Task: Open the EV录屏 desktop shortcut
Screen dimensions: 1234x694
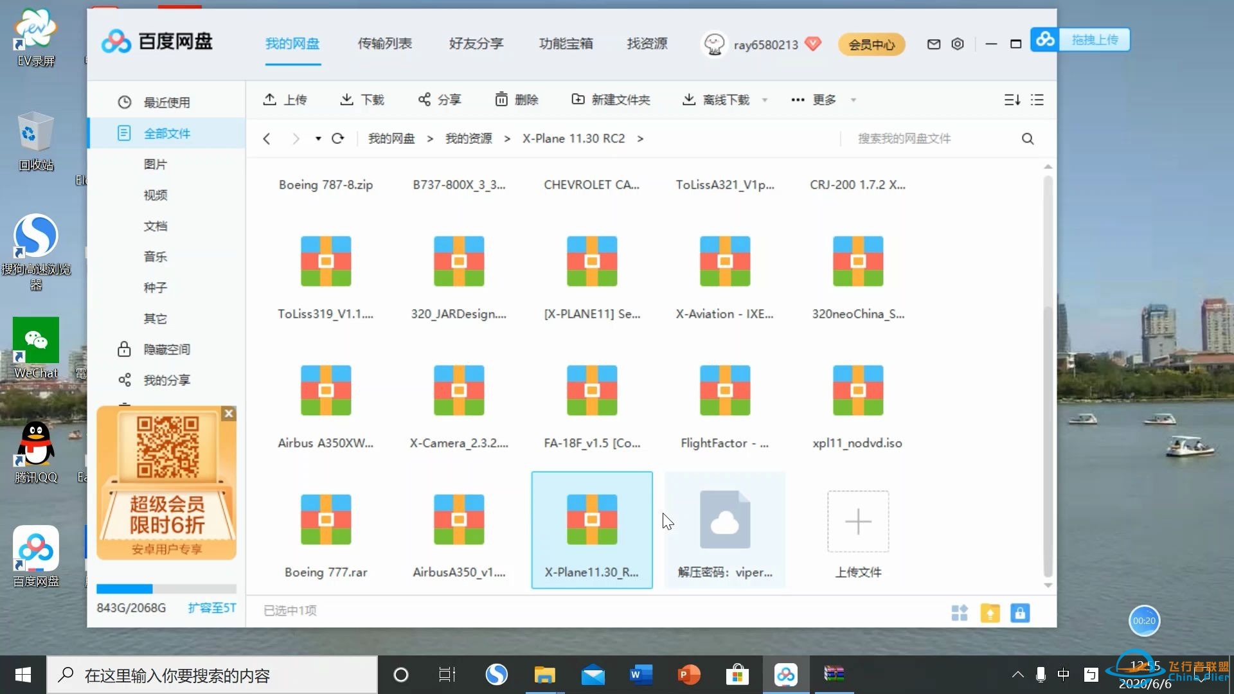Action: [36, 37]
